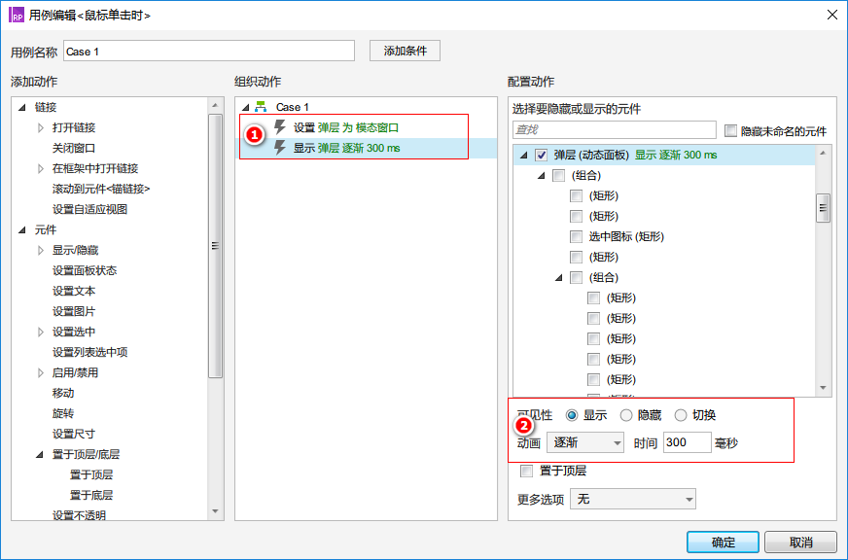The image size is (848, 560).
Task: Collapse the 弹层 (动态面板) tree node
Action: tap(523, 156)
